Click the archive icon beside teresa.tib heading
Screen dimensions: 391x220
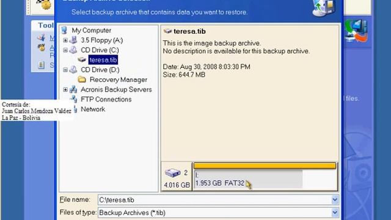click(x=167, y=31)
